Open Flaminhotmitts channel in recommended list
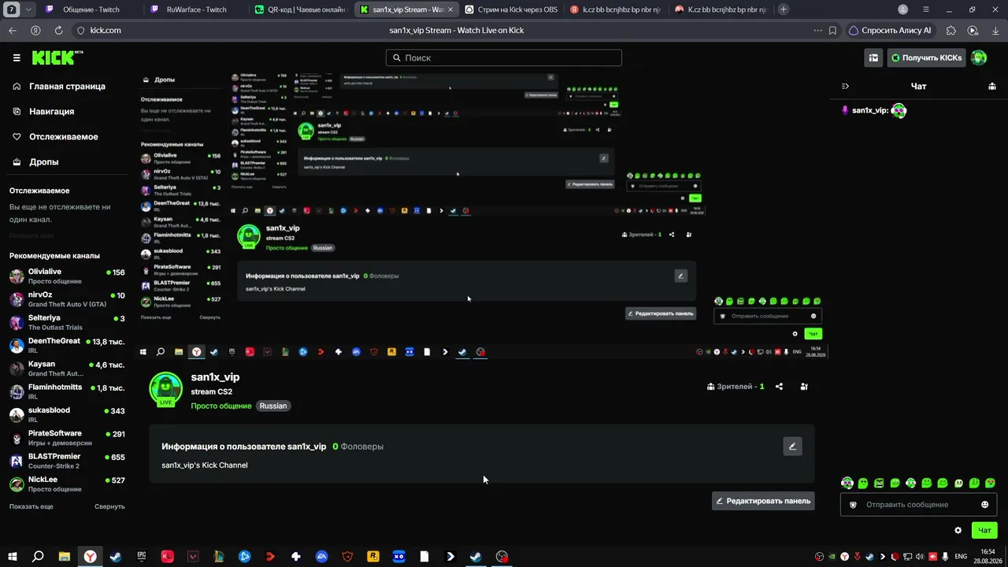Screen dimensions: 1008x567 (x=67, y=391)
